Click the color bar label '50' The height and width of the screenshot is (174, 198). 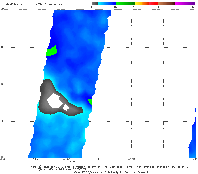coord(158,7)
